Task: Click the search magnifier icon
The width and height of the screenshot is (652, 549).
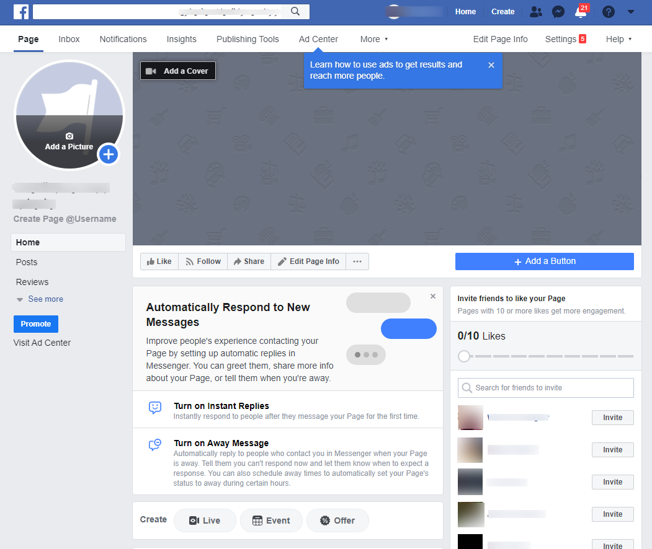Action: tap(295, 11)
